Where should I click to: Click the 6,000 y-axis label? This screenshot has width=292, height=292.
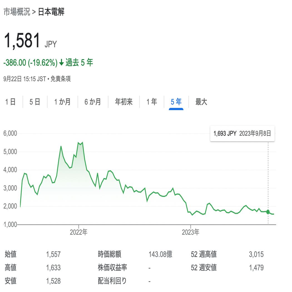(x=10, y=133)
